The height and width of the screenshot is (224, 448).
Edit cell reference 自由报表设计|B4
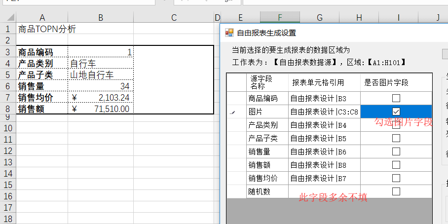(324, 125)
